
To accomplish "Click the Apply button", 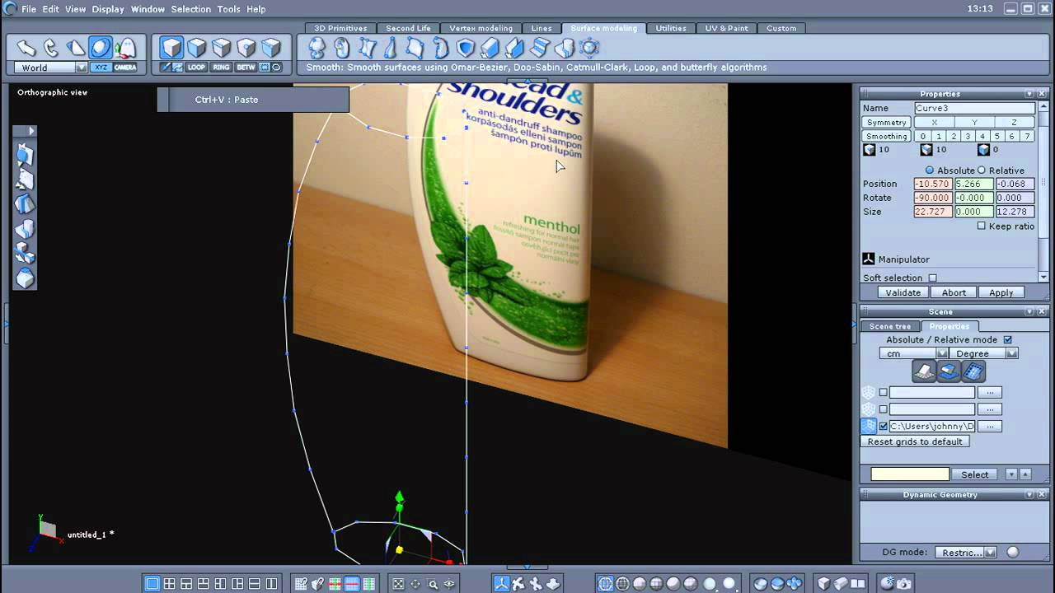I will point(1001,292).
